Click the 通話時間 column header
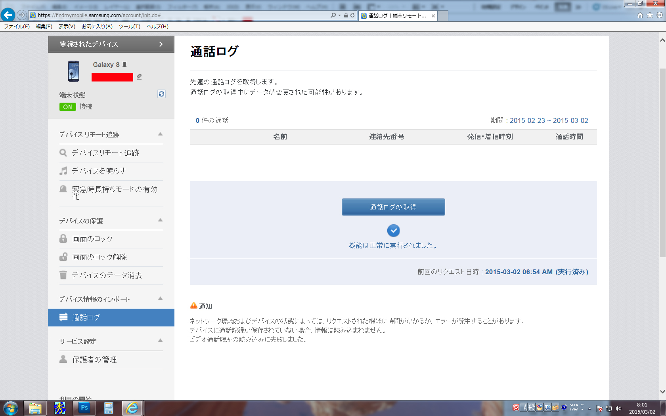 tap(569, 137)
